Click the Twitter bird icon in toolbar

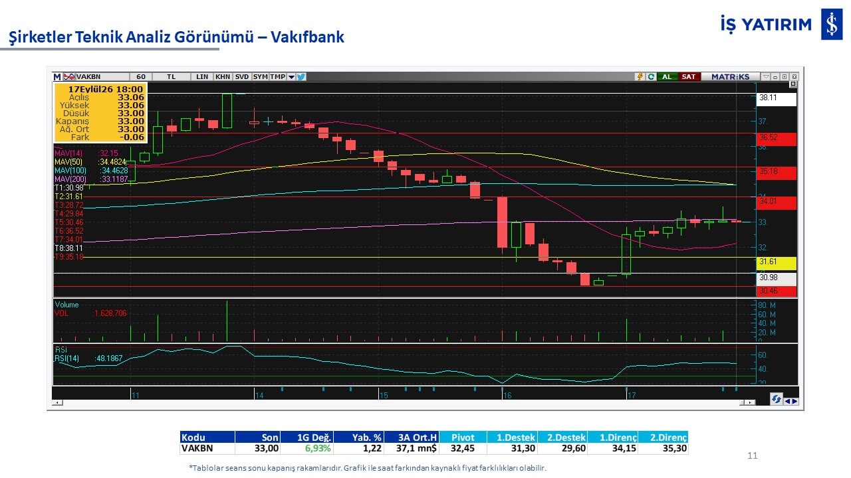tap(301, 76)
